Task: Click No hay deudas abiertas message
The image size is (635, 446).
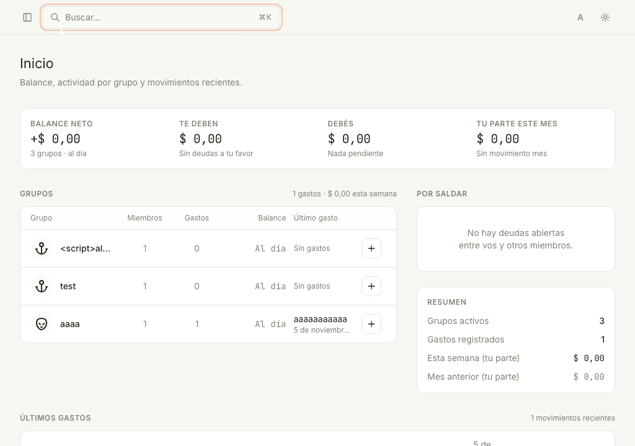Action: (x=516, y=239)
